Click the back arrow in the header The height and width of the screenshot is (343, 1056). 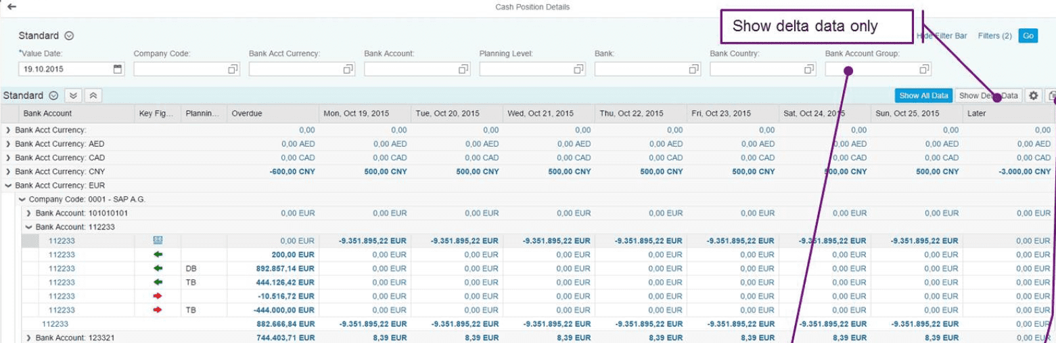pyautogui.click(x=12, y=7)
